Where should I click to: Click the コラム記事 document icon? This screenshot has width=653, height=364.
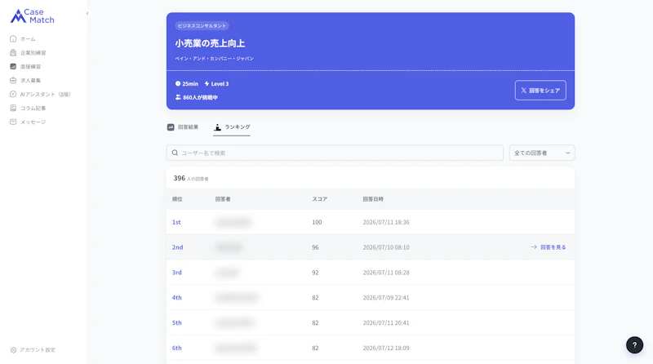[13, 108]
